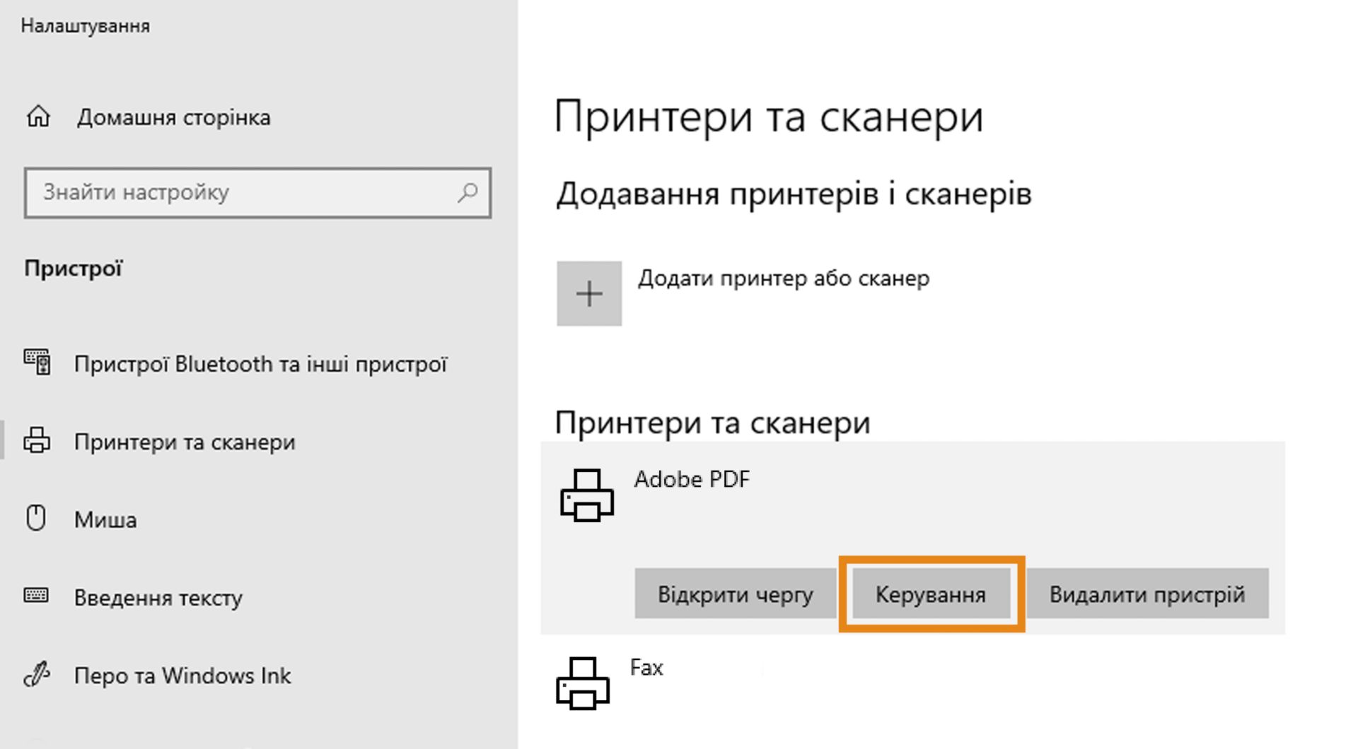Open Миша settings from the sidebar
Viewport: 1358px width, 749px height.
104,519
